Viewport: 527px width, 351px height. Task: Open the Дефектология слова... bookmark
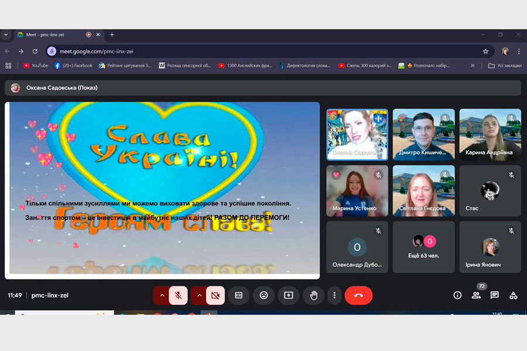pos(305,66)
